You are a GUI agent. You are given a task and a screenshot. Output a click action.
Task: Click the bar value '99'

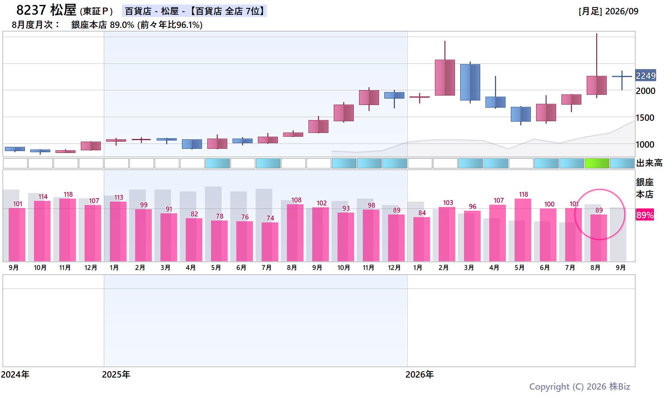144,205
